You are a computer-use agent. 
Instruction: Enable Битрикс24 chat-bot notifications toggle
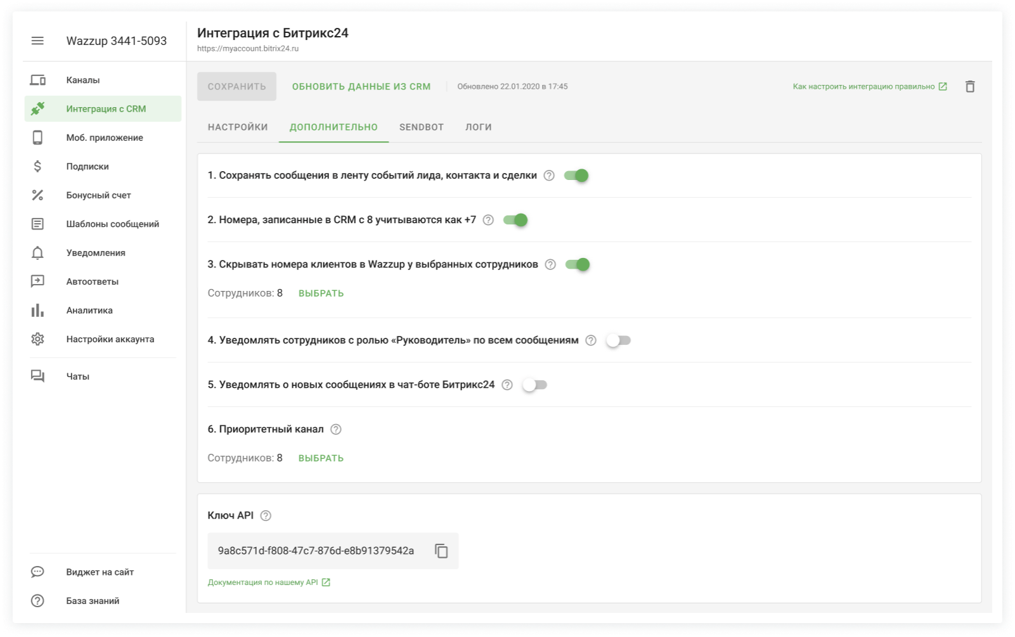[534, 385]
